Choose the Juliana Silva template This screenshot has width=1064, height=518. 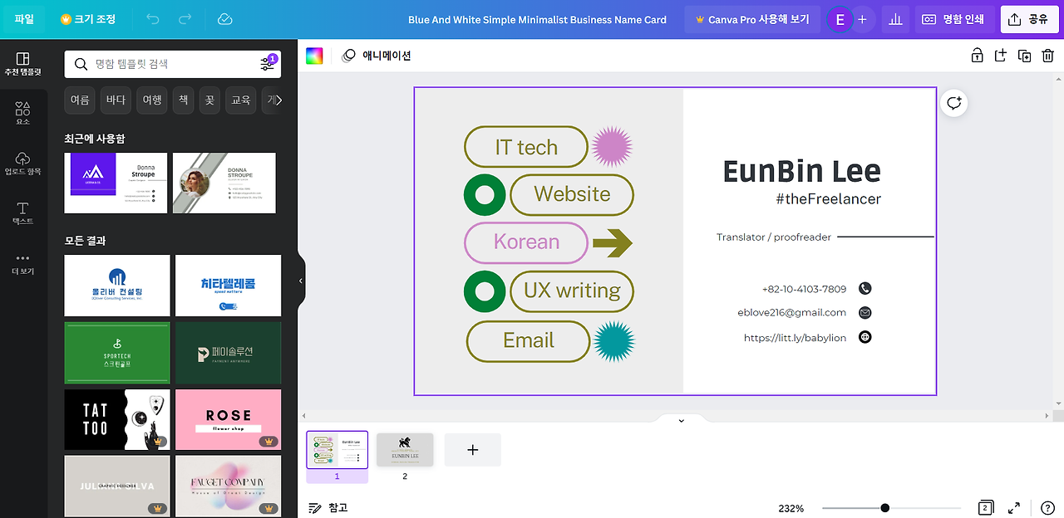tap(117, 486)
